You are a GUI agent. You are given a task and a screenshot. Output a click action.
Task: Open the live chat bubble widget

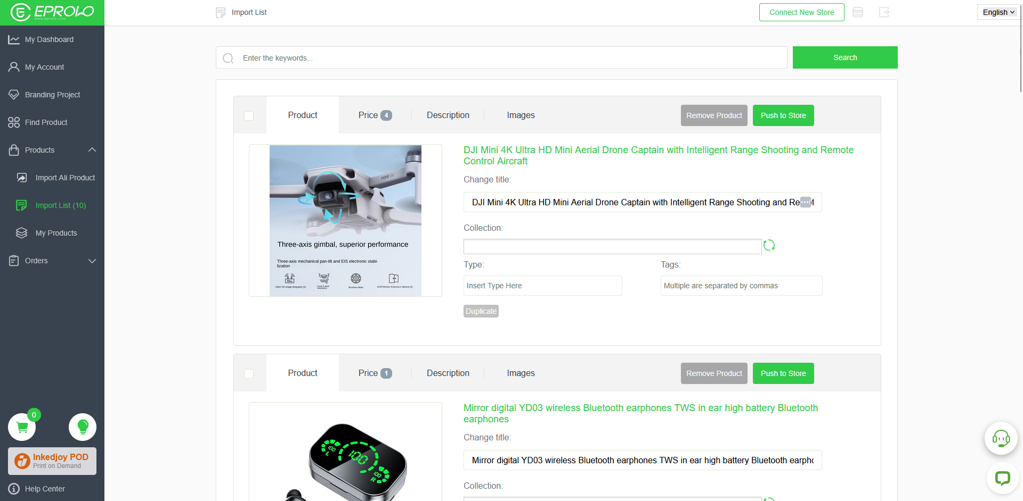(x=1003, y=478)
